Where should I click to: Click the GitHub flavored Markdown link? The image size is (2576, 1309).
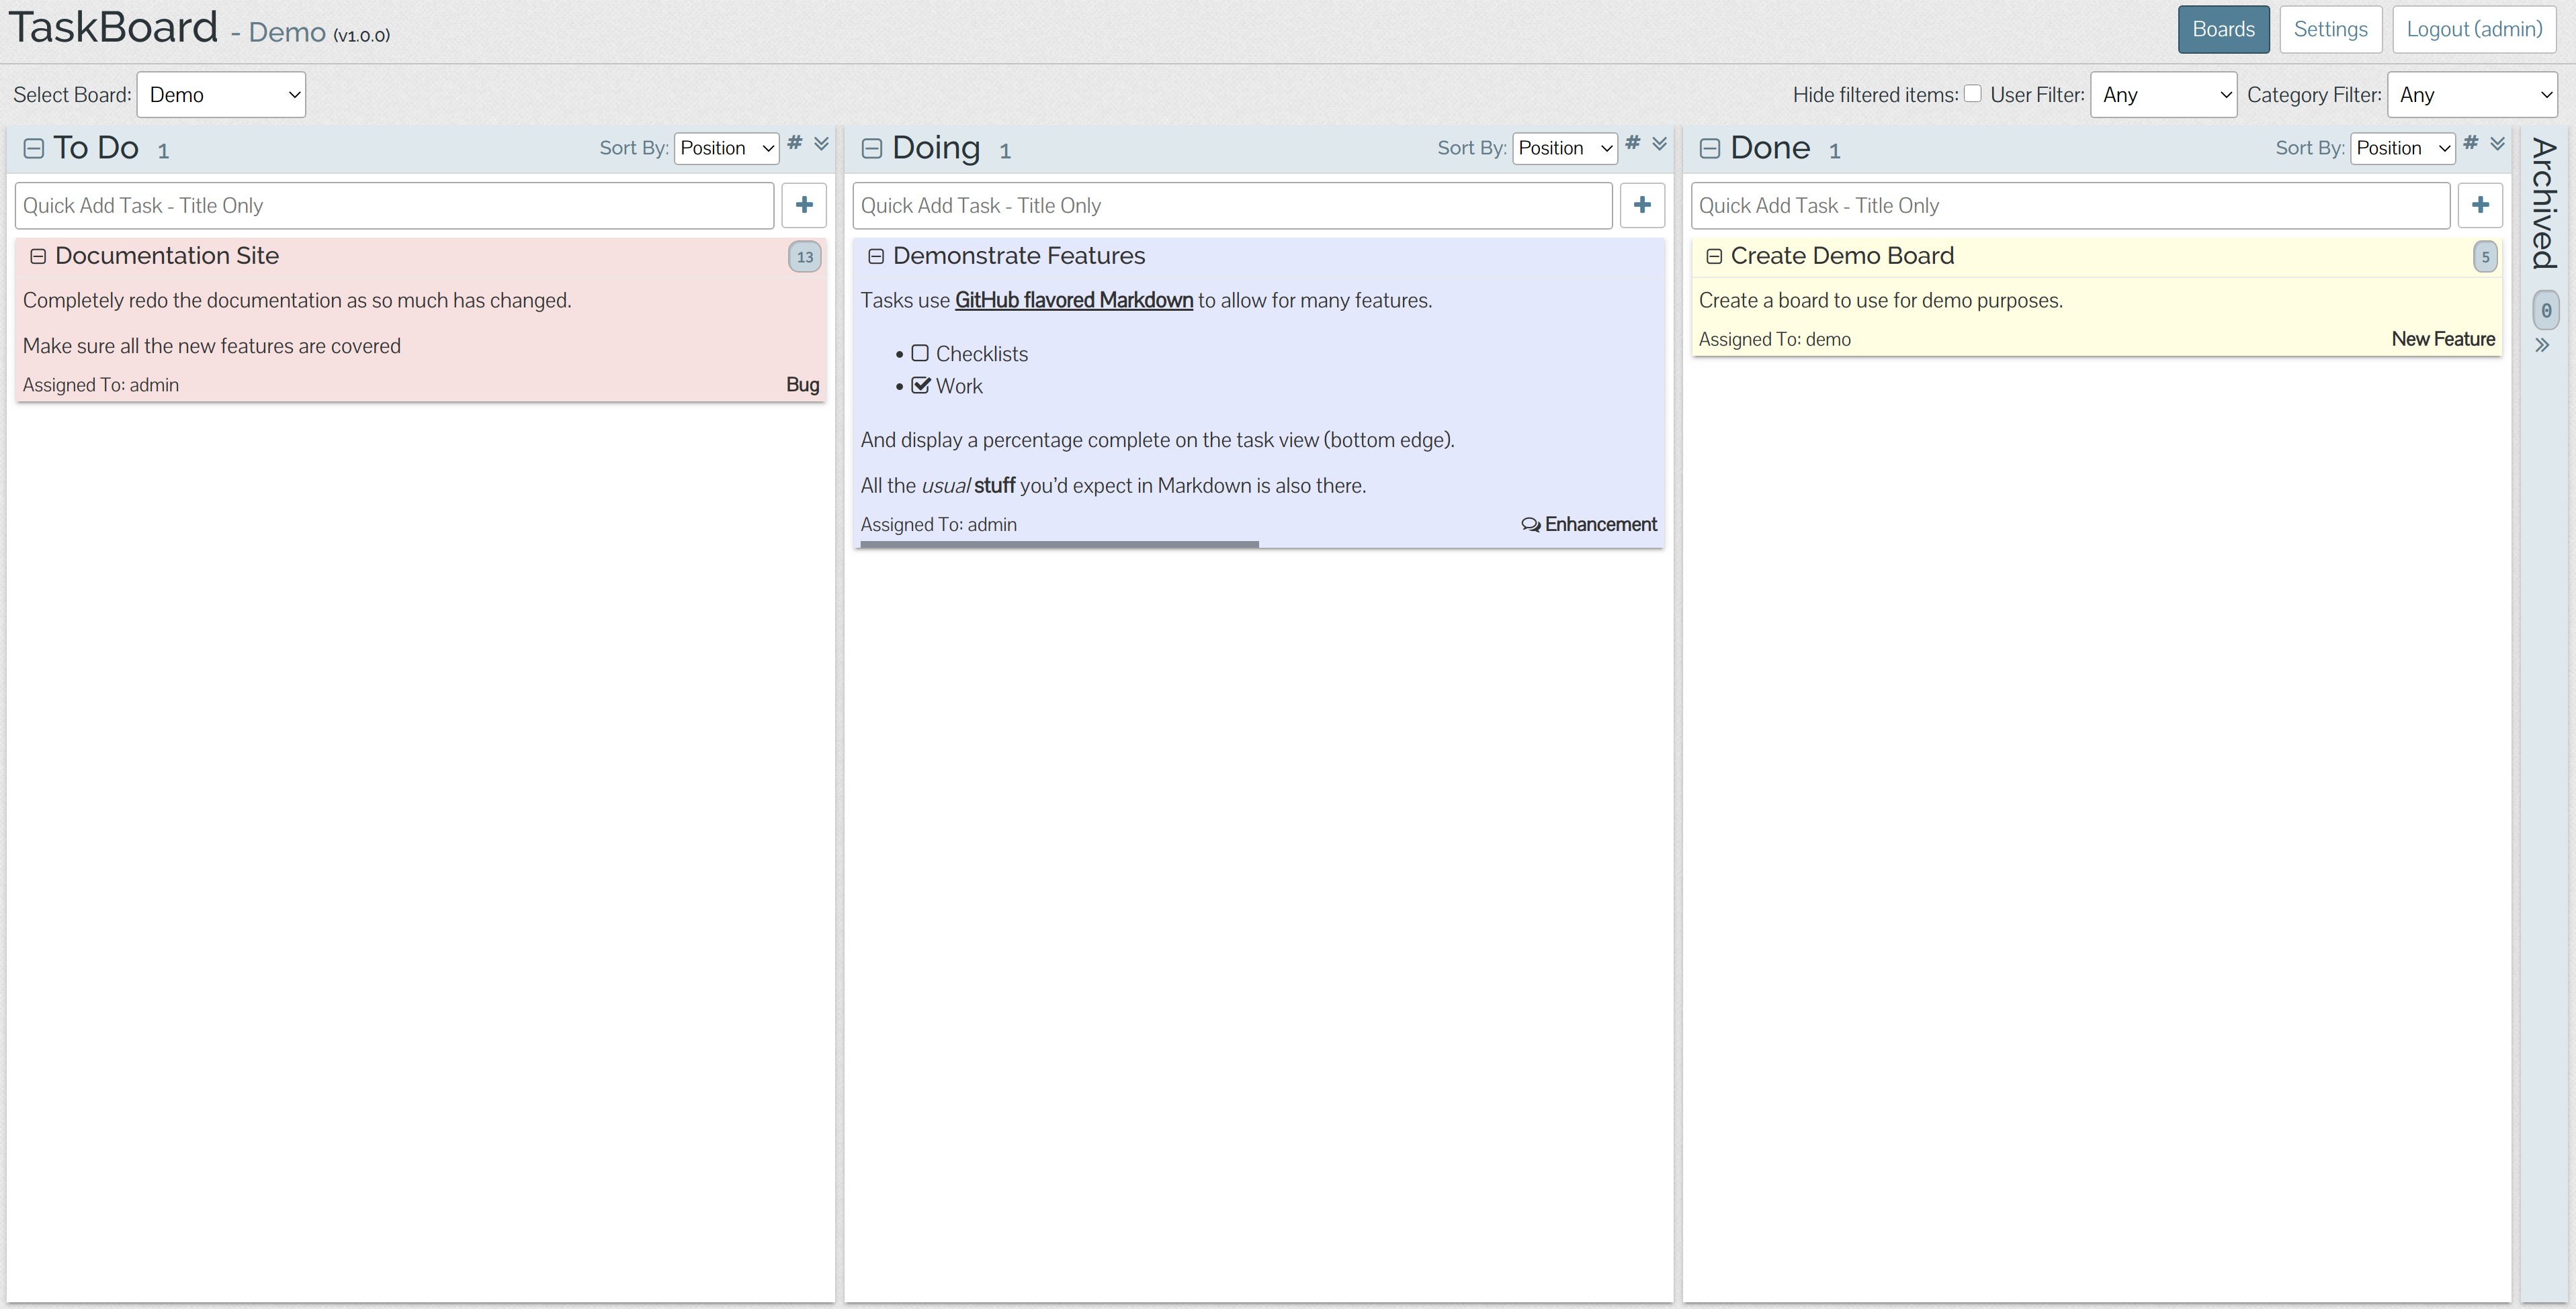pos(1074,301)
